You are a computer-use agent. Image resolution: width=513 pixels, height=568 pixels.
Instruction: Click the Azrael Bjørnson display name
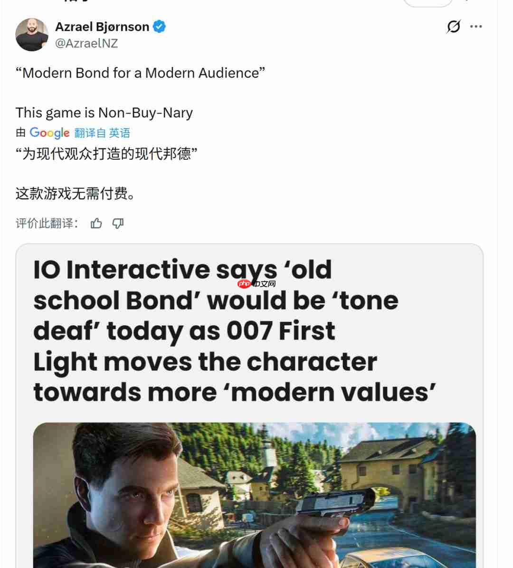pyautogui.click(x=102, y=27)
